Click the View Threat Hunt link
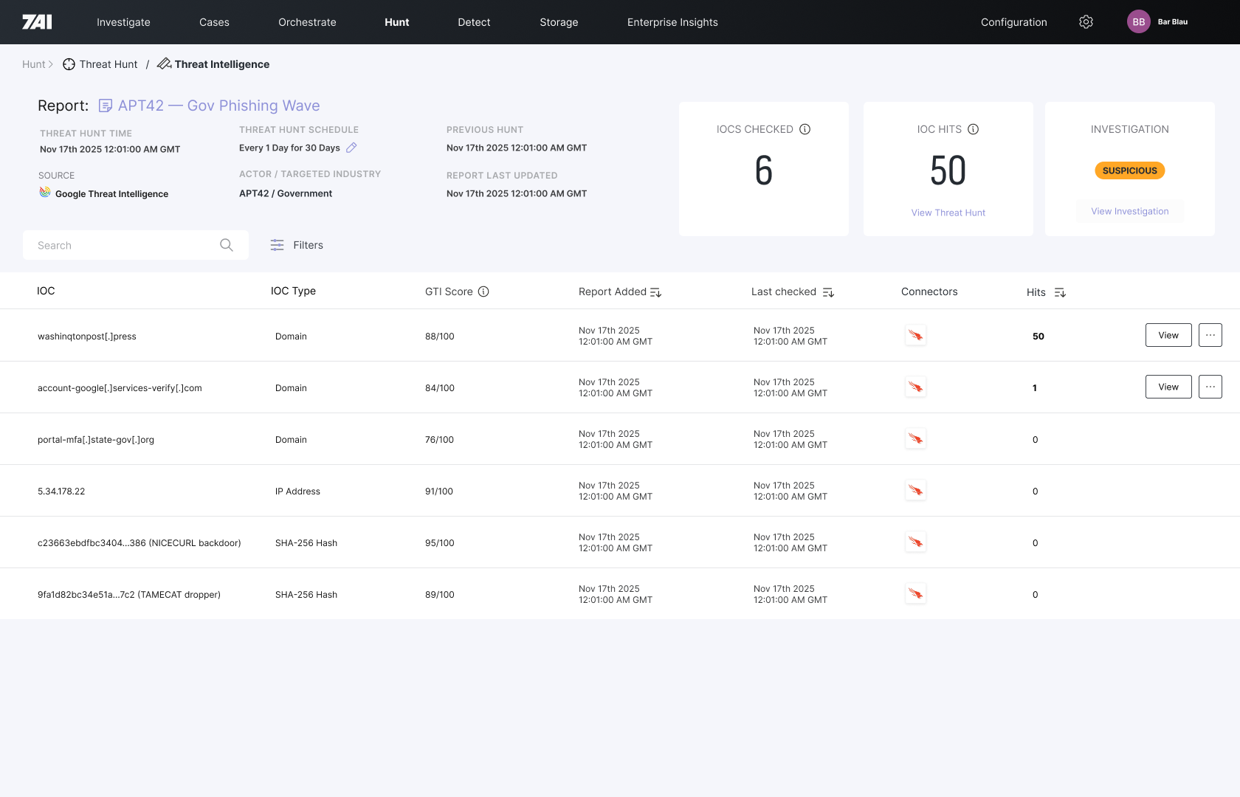This screenshot has width=1240, height=797. pos(948,213)
